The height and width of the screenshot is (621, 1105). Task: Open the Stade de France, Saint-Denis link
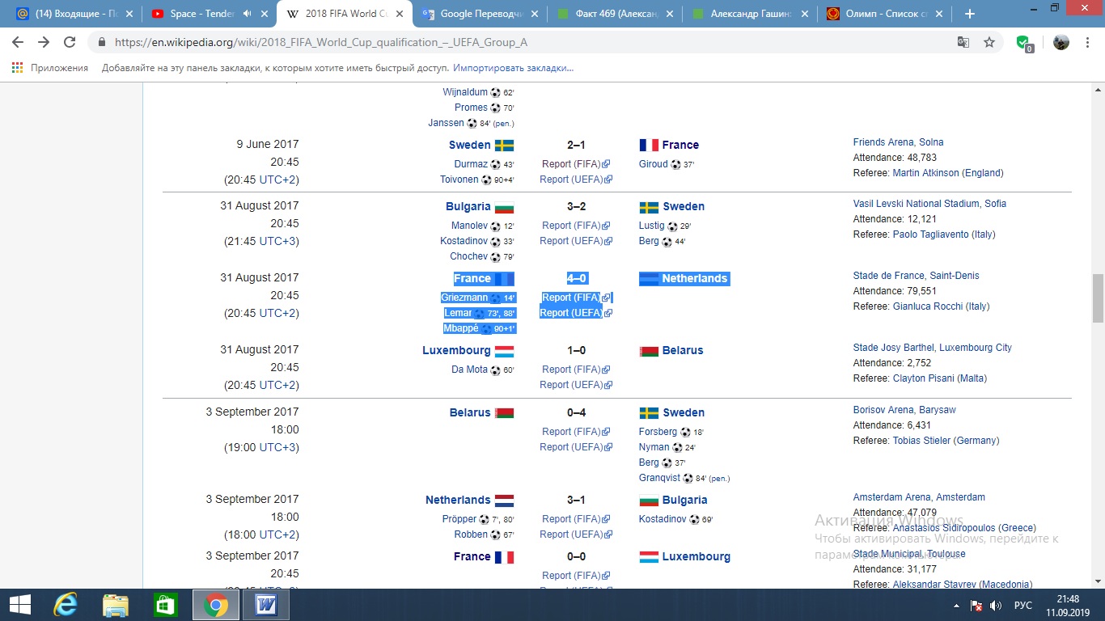click(916, 276)
